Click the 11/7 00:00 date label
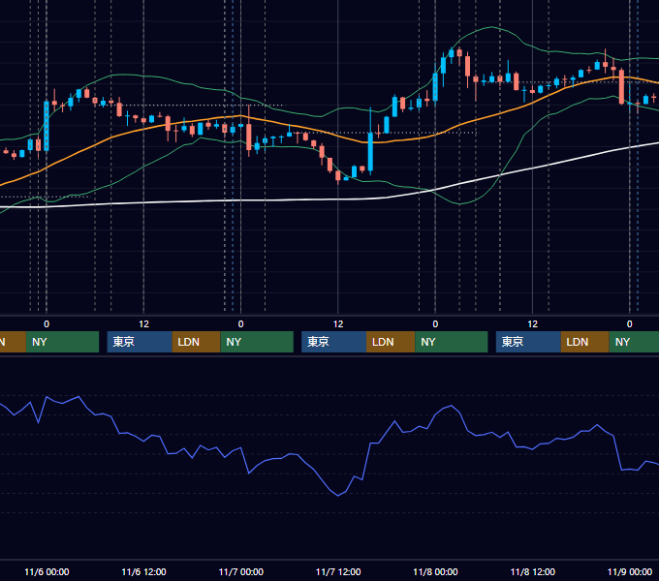 pos(240,571)
